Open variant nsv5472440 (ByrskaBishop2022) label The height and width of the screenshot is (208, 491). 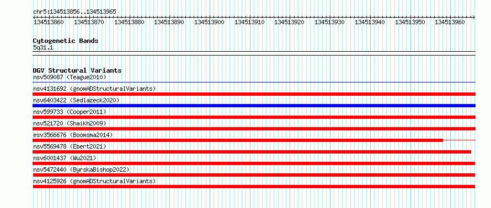[x=81, y=169]
